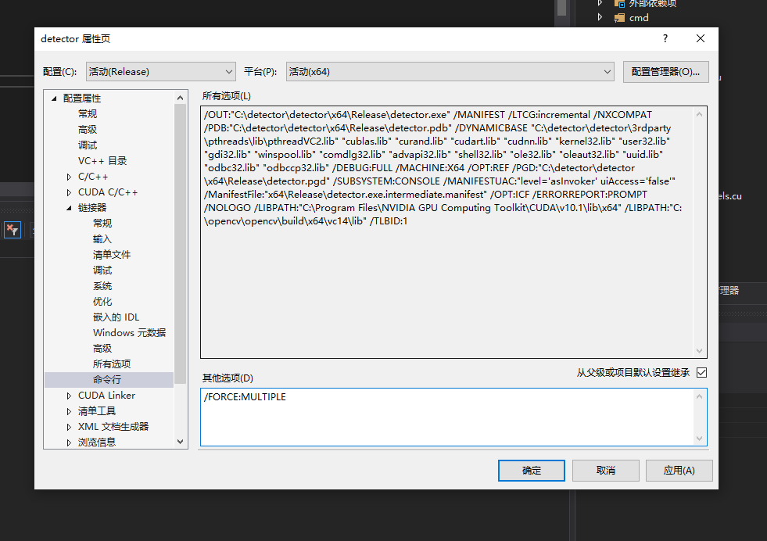Select CUDA Linker tree label
767x541 pixels.
[106, 396]
